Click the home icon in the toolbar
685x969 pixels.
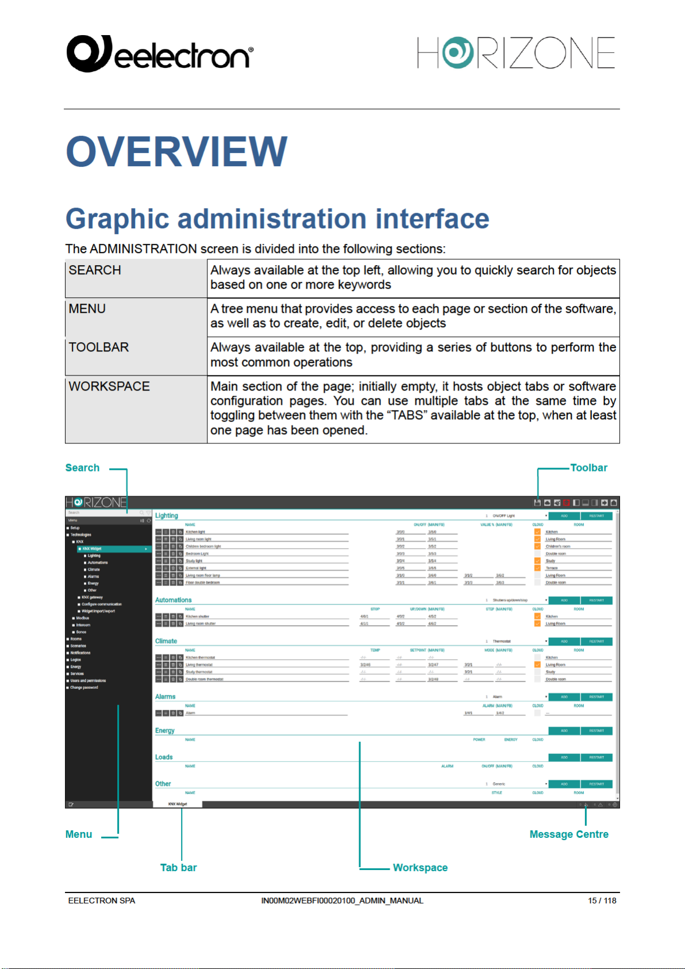point(614,503)
